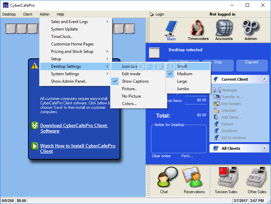This screenshot has width=271, height=204.
Task: Click the Set to windows icon
Action: (x=217, y=138)
